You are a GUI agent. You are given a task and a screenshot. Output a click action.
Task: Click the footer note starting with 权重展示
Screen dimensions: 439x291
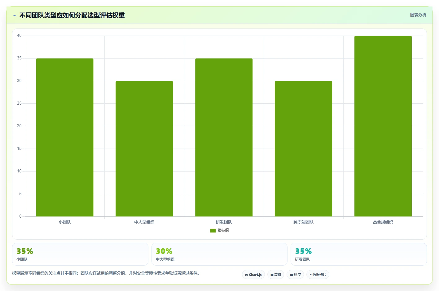[x=106, y=273]
